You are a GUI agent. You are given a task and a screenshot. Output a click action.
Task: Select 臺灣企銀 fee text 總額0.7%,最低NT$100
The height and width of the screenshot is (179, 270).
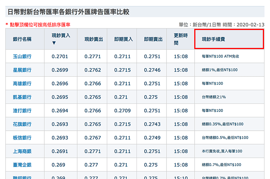coord(222,165)
